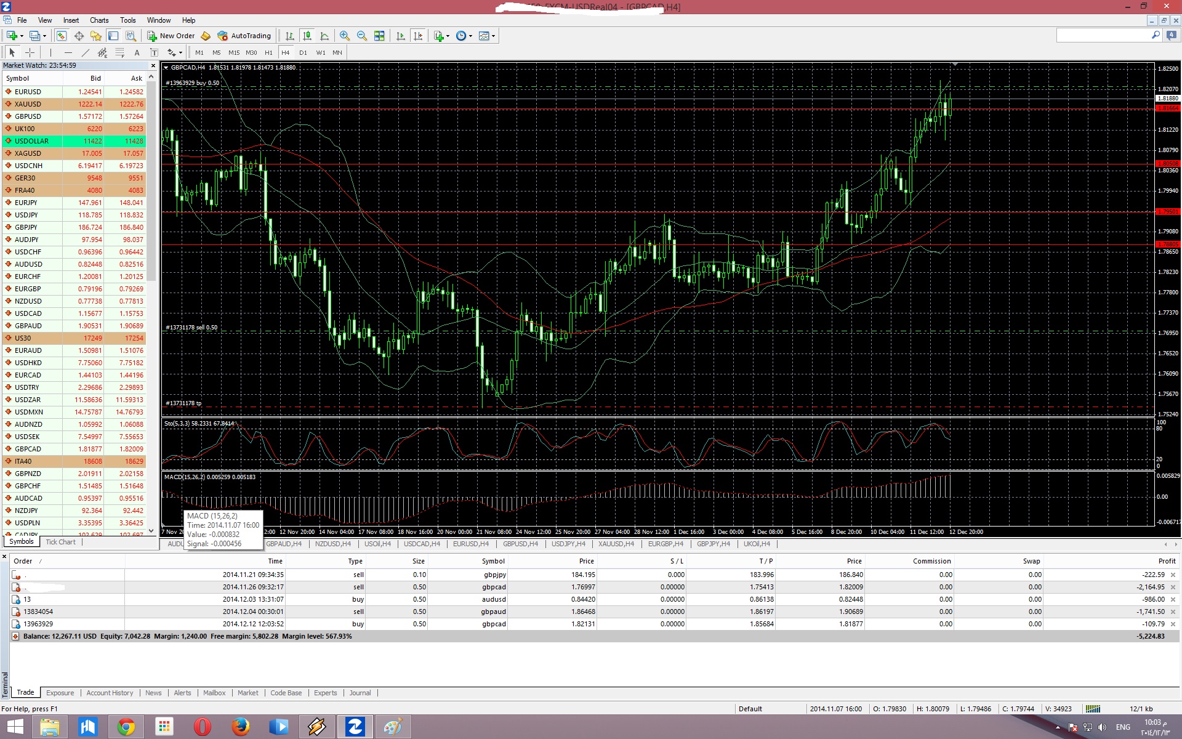Click the search magnifier icon

(1156, 35)
